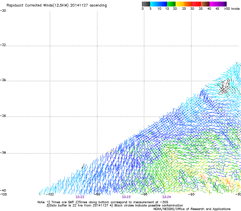The width and height of the screenshot is (241, 211).
Task: Click the purple '23:24' time marker
Action: click(167, 197)
